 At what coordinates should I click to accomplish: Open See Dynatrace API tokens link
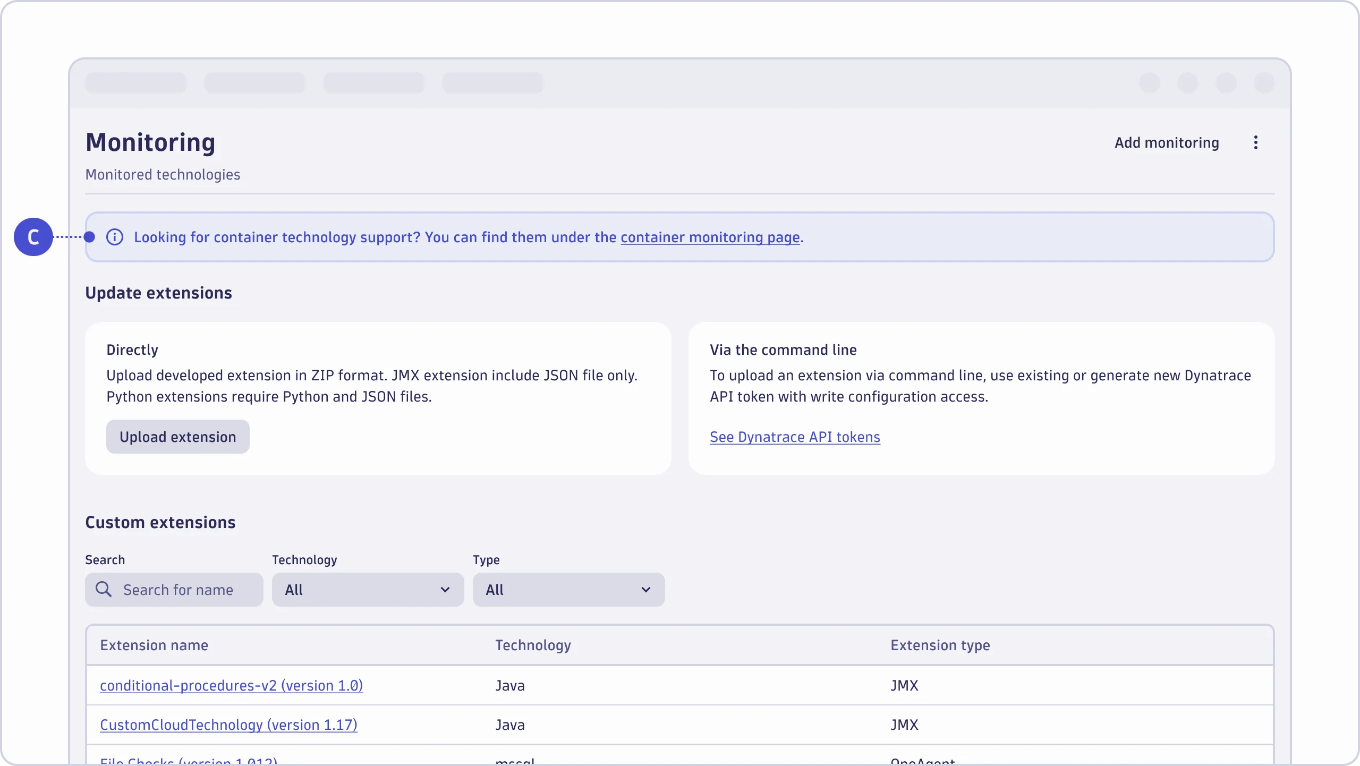coord(795,437)
